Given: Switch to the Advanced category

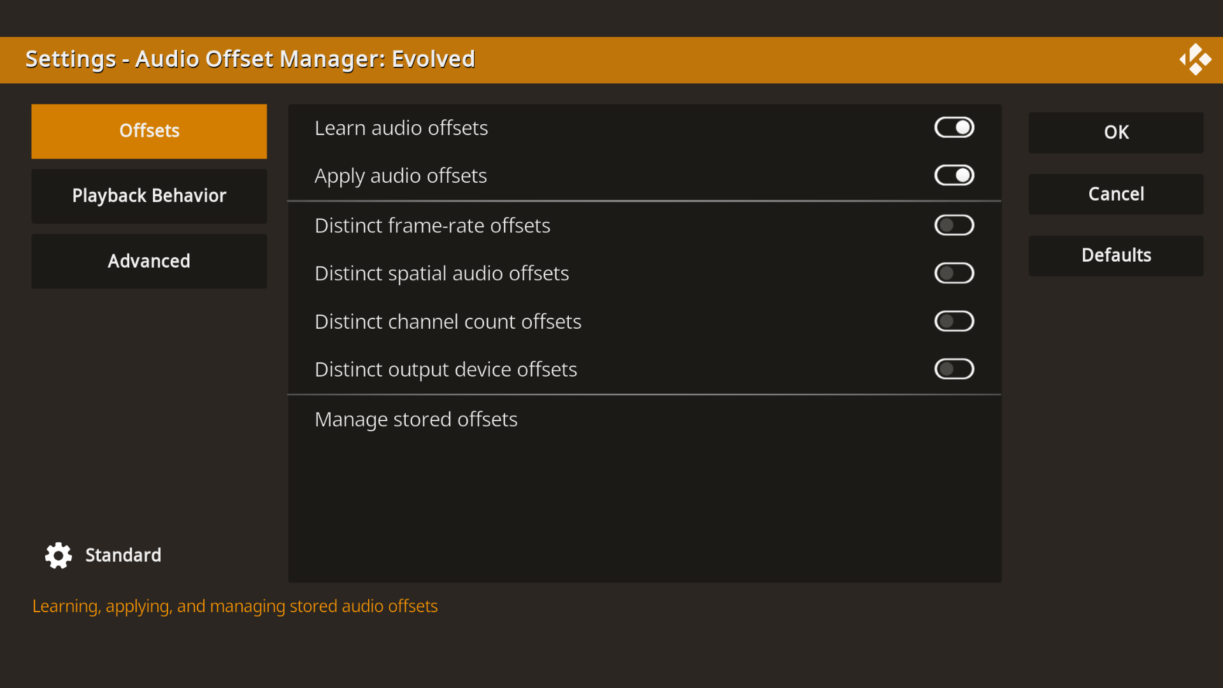Looking at the screenshot, I should click(149, 261).
